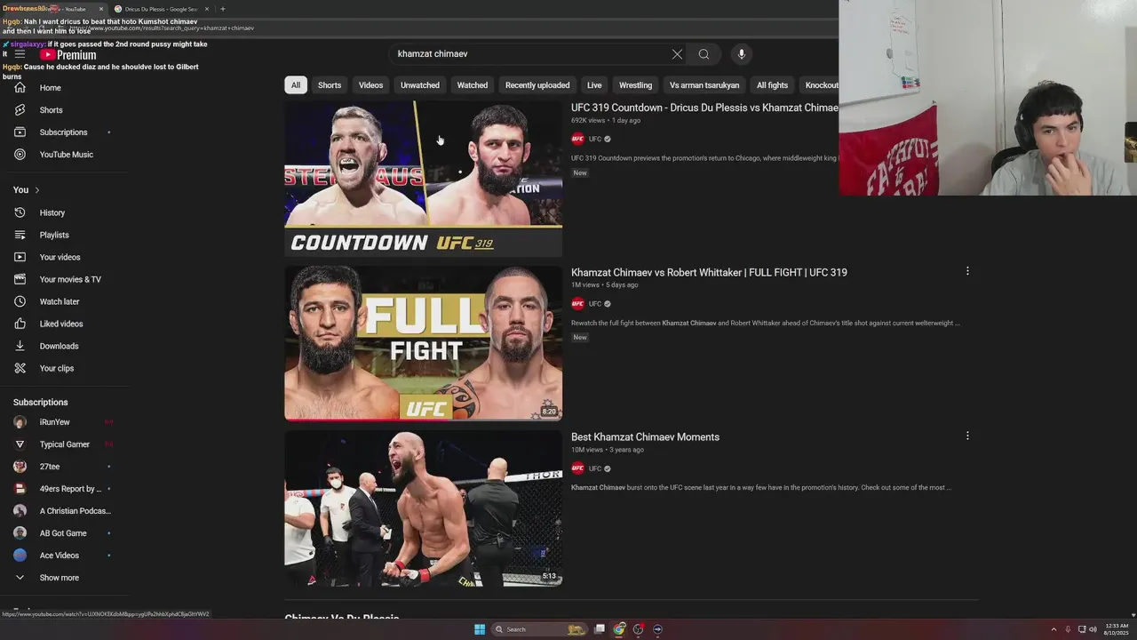
Task: Play Best Khamzat Moments thumbnail
Action: tap(423, 508)
